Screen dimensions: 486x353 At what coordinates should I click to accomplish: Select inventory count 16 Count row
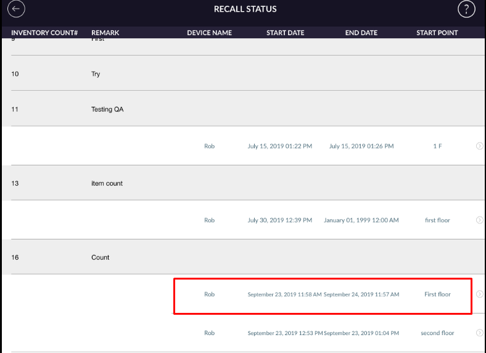pos(100,257)
